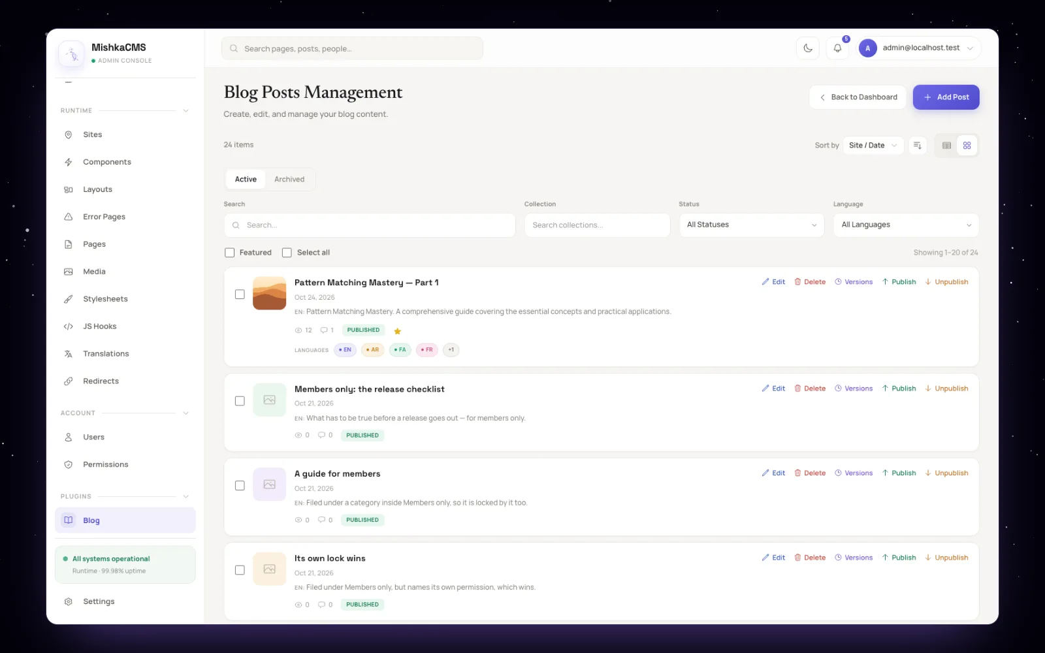Open the All Statuses dropdown
The width and height of the screenshot is (1045, 653).
(752, 225)
